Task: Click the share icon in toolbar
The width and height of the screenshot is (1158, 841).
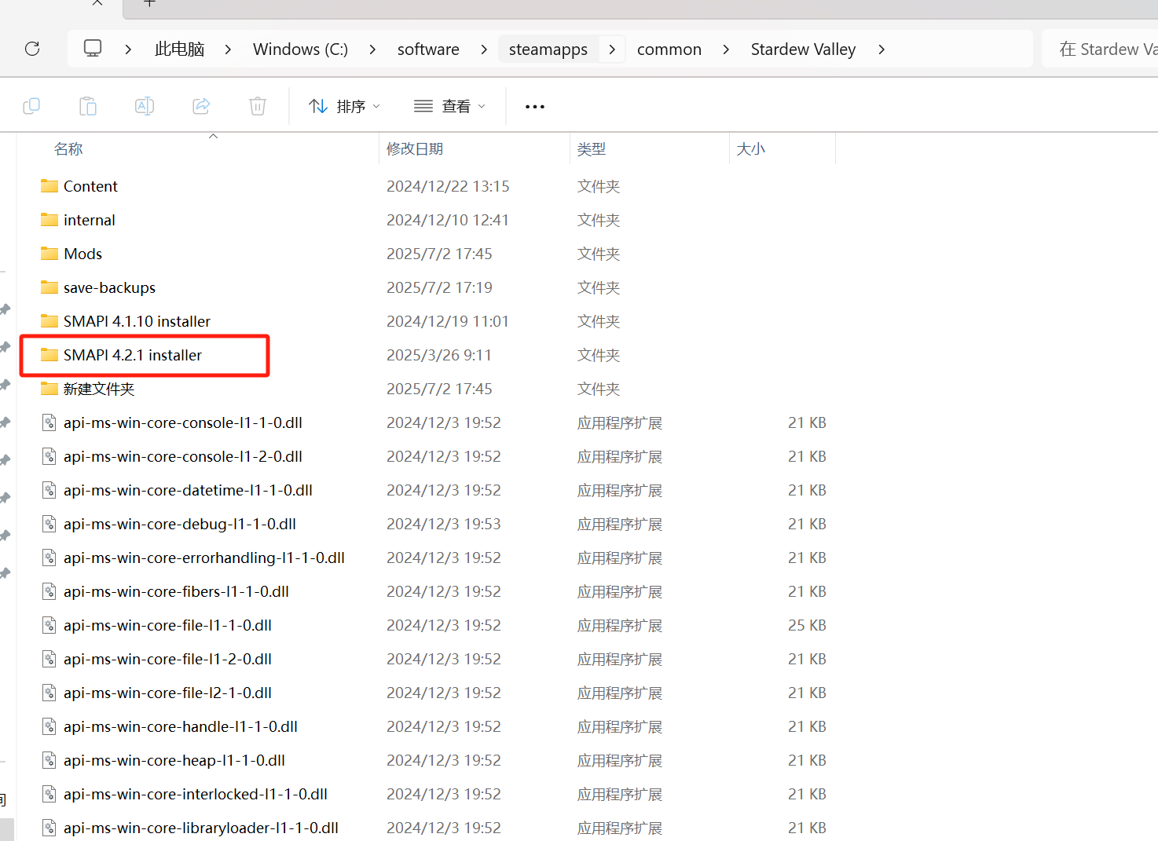Action: pos(201,106)
